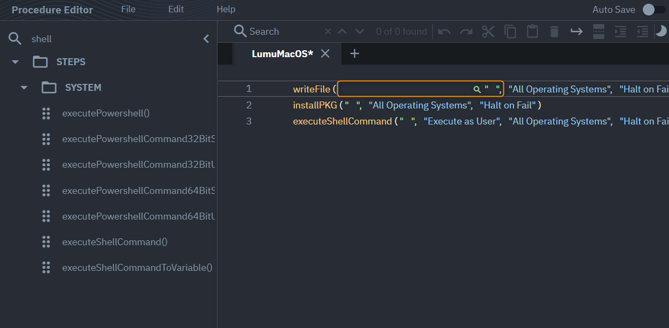The width and height of the screenshot is (669, 328).
Task: Click the Delete trash icon
Action: coord(554,32)
